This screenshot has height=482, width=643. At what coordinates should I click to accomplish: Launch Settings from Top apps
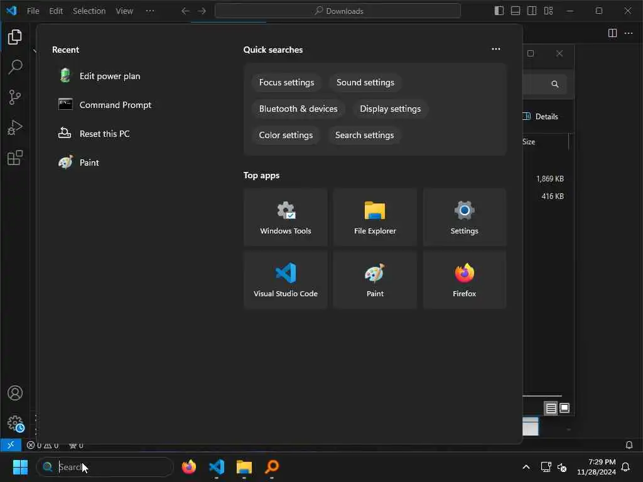[464, 217]
